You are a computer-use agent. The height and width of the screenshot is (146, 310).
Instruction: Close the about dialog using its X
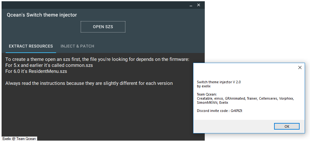coord(300,68)
